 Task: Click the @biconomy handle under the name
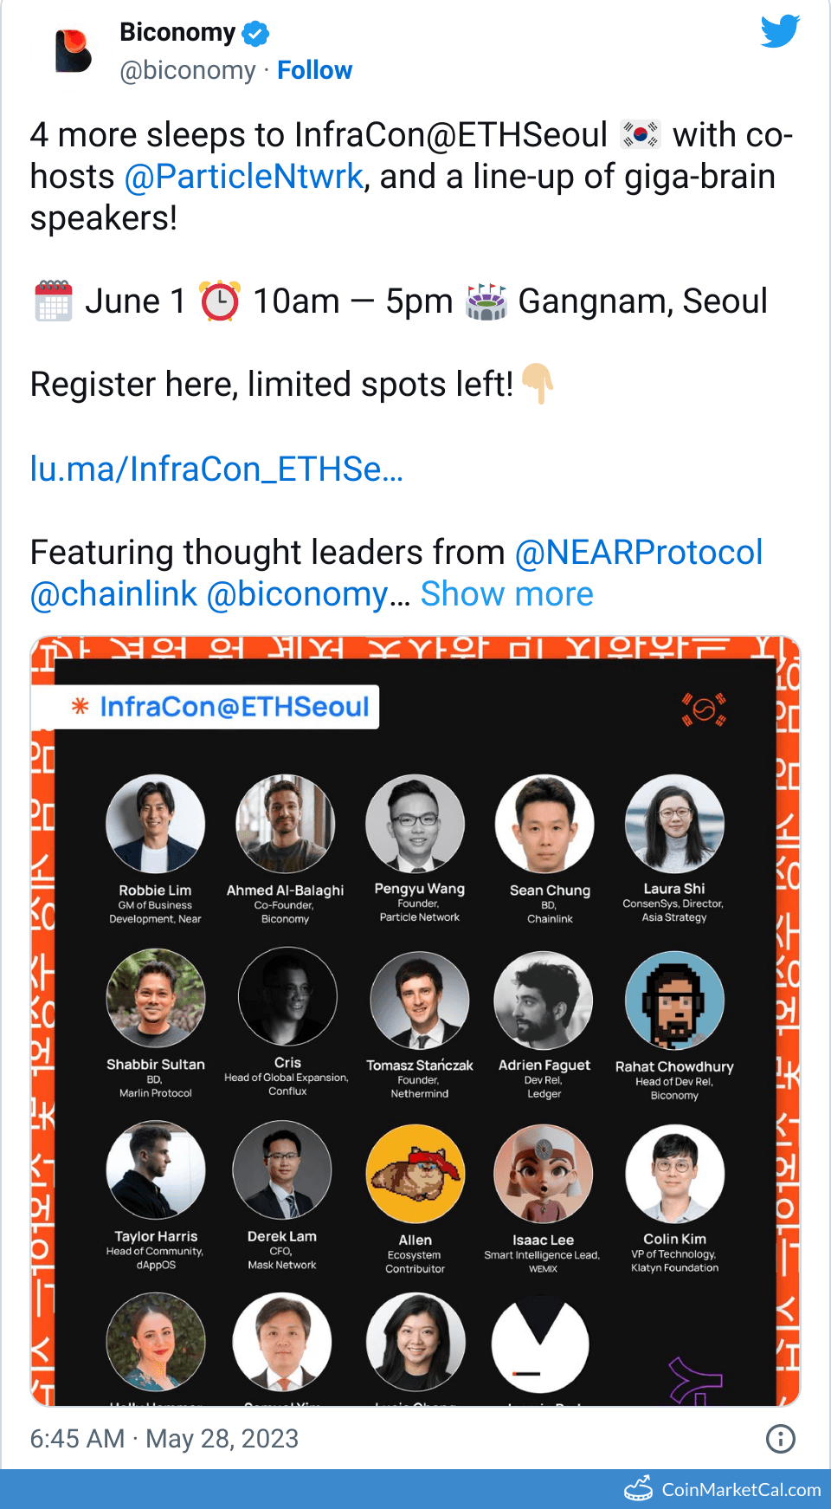(188, 70)
